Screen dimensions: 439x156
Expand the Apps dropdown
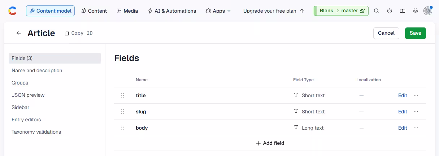[218, 11]
